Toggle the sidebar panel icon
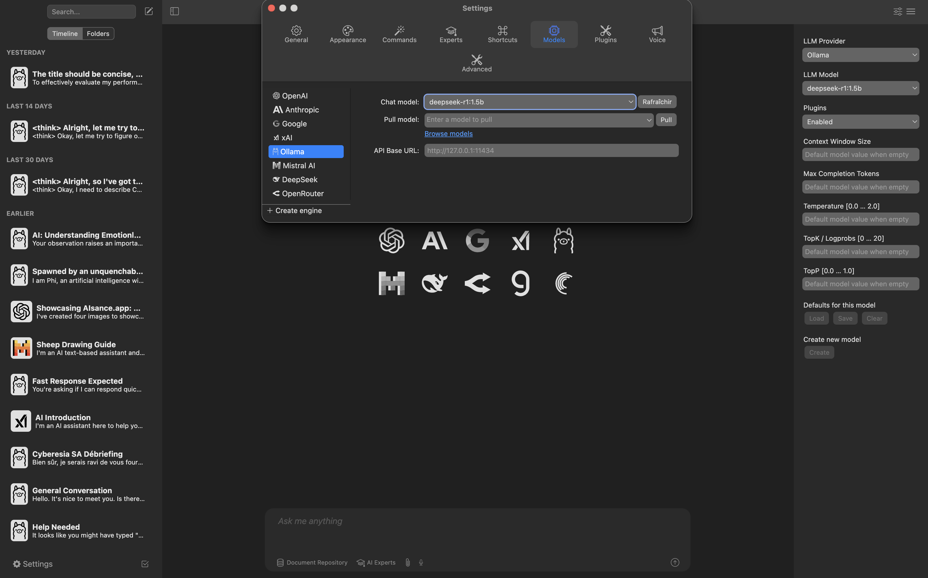This screenshot has width=928, height=578. (175, 12)
